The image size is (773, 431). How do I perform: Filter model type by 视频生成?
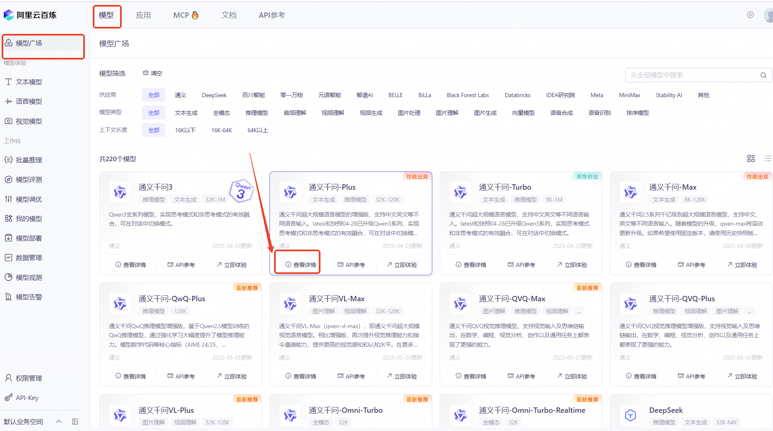click(x=371, y=113)
